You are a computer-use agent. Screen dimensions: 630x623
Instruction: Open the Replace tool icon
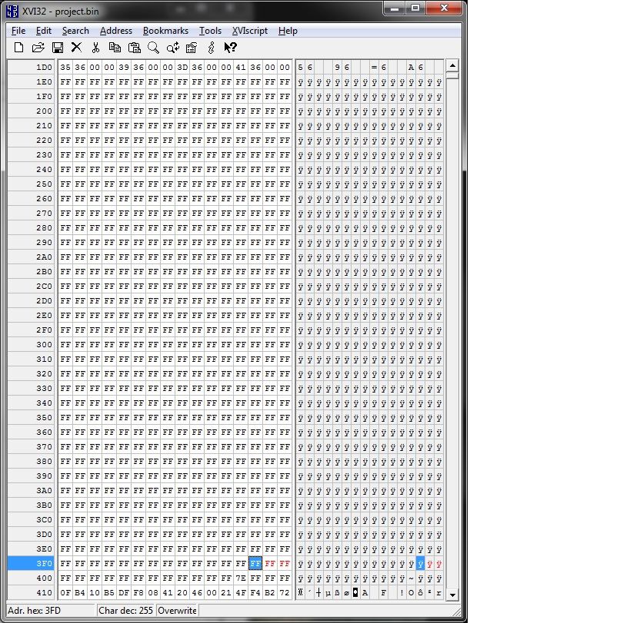tap(172, 47)
